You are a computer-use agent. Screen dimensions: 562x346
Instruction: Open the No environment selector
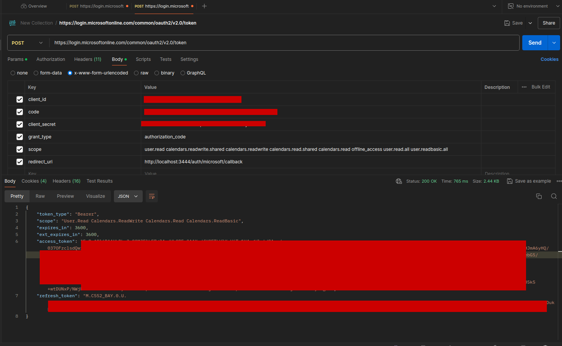pos(534,6)
